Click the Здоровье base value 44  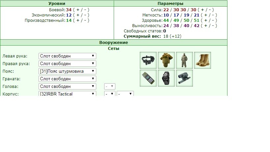166,20
